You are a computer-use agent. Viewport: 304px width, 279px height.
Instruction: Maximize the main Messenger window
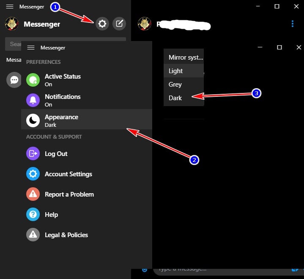277,6
